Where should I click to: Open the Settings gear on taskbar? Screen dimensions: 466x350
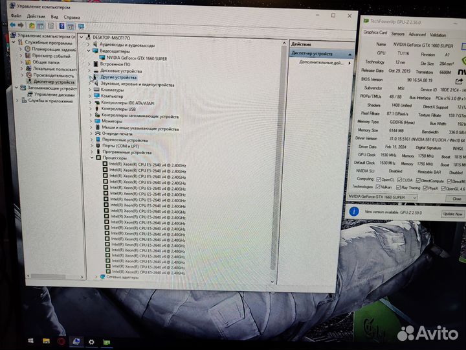tap(91, 342)
